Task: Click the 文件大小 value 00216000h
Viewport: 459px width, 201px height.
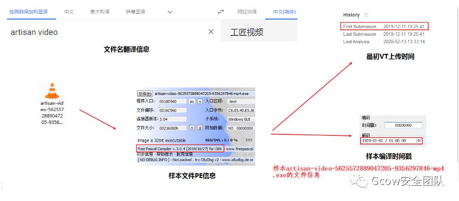Action: click(172, 128)
